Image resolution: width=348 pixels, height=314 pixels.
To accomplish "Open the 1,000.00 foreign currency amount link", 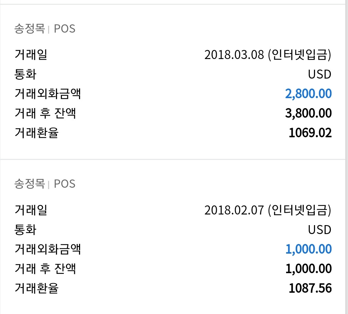I will coord(308,249).
